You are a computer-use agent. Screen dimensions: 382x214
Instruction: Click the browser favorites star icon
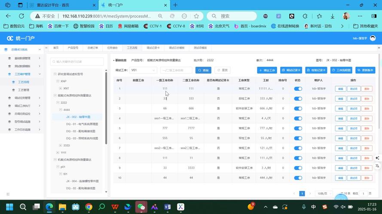[196, 16]
